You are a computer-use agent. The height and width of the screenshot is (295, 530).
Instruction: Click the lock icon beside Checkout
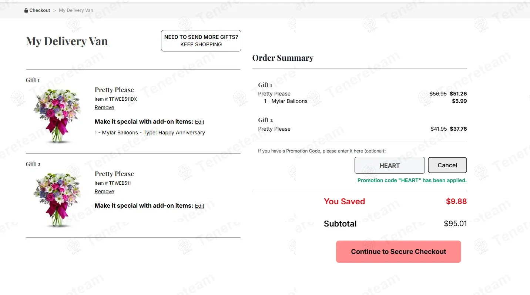26,10
